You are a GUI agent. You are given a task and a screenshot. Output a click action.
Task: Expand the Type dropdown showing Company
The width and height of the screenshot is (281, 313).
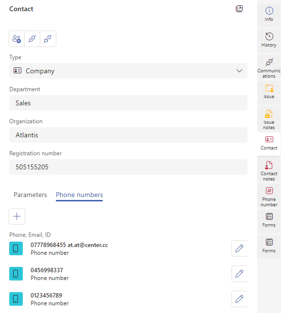click(x=128, y=71)
